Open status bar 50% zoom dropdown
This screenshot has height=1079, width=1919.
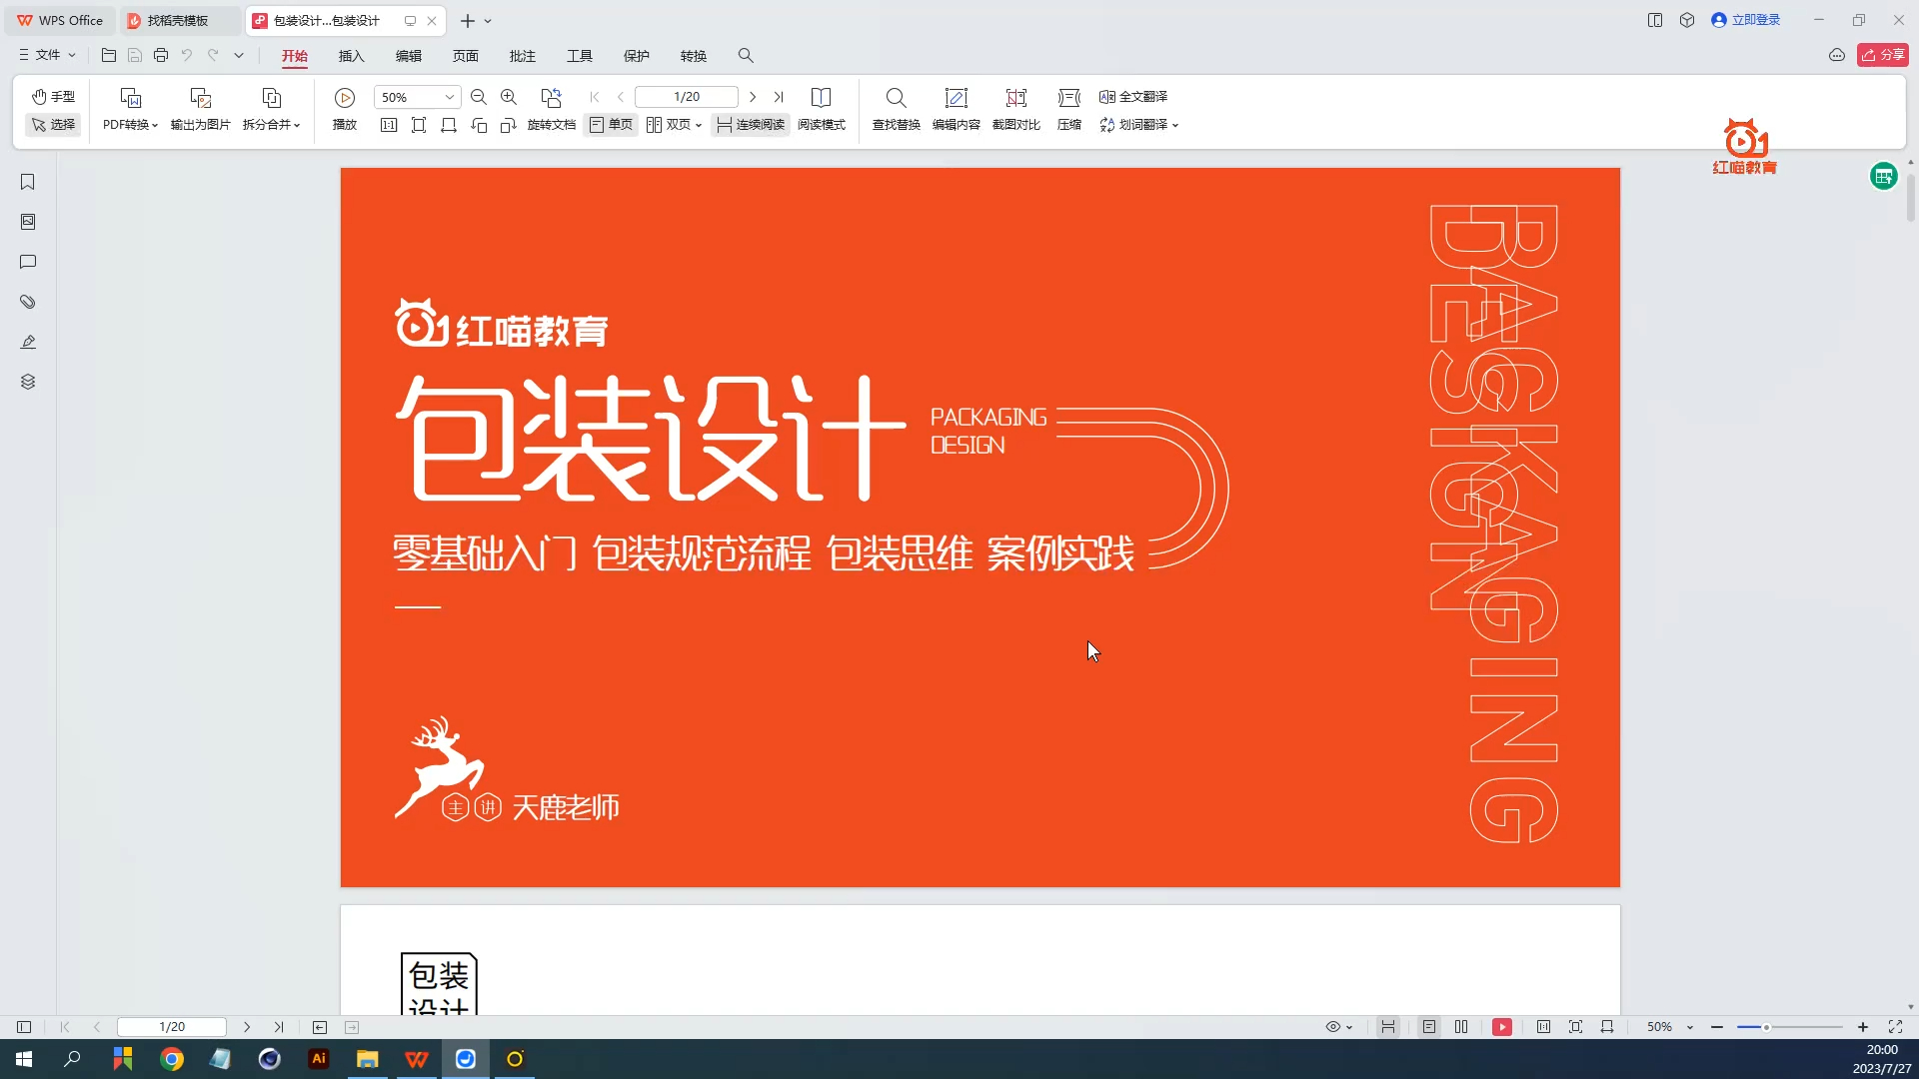1690,1027
